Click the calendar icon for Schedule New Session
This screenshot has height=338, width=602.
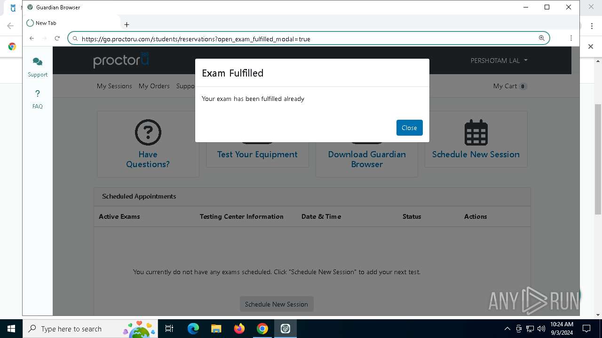pos(476,132)
